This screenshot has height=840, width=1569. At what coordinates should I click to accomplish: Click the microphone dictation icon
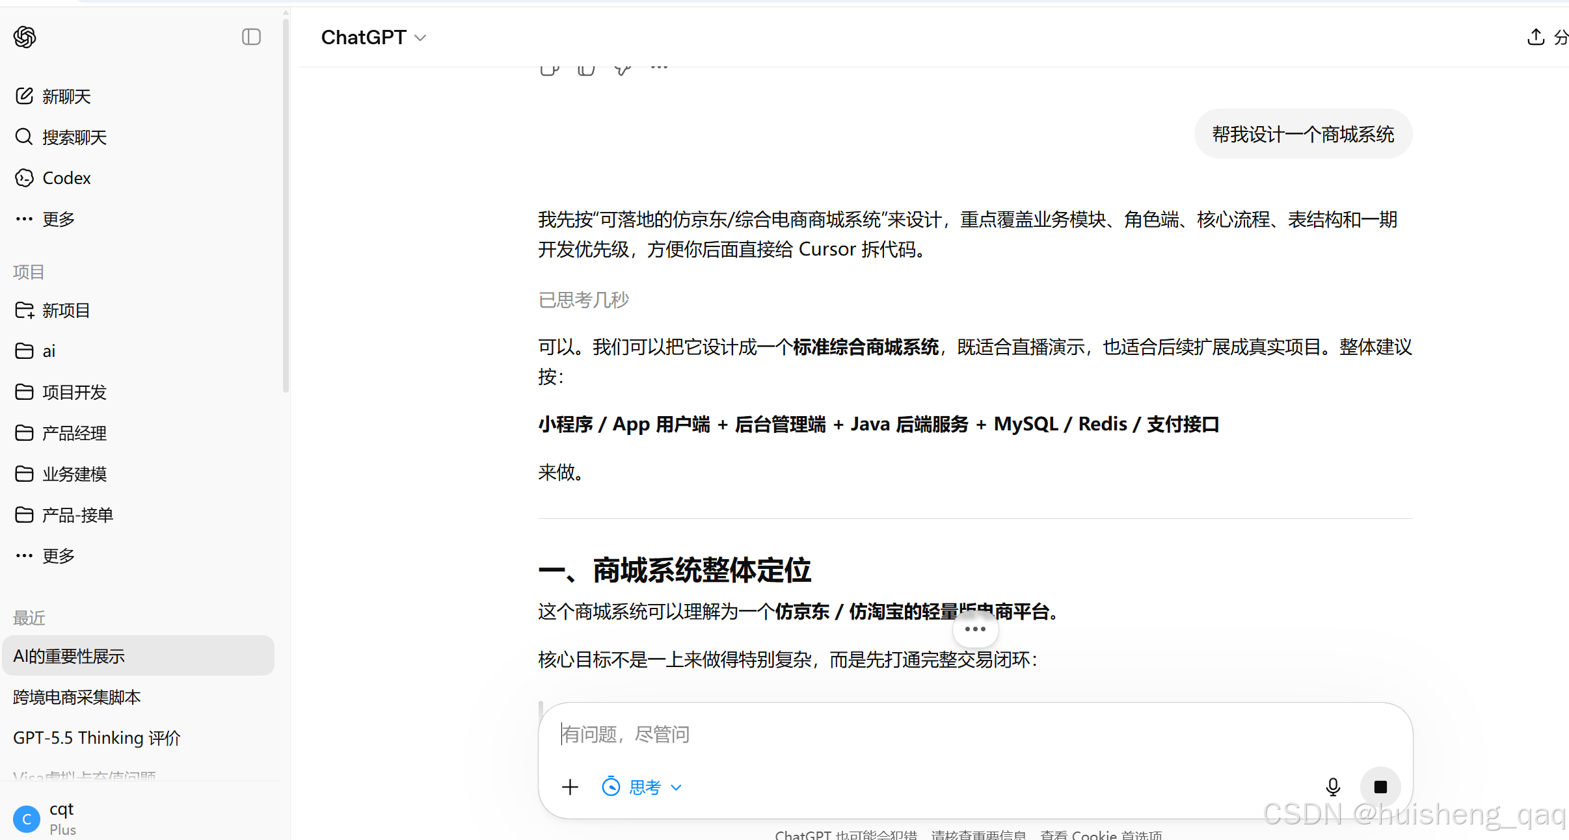point(1332,787)
